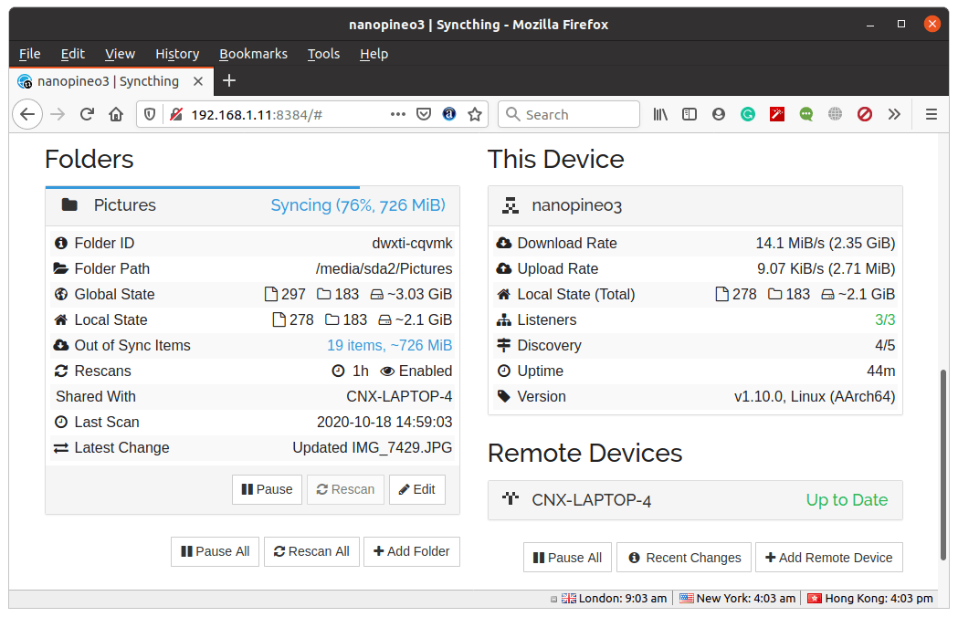The image size is (958, 617).
Task: Open the File menu
Action: pyautogui.click(x=30, y=54)
